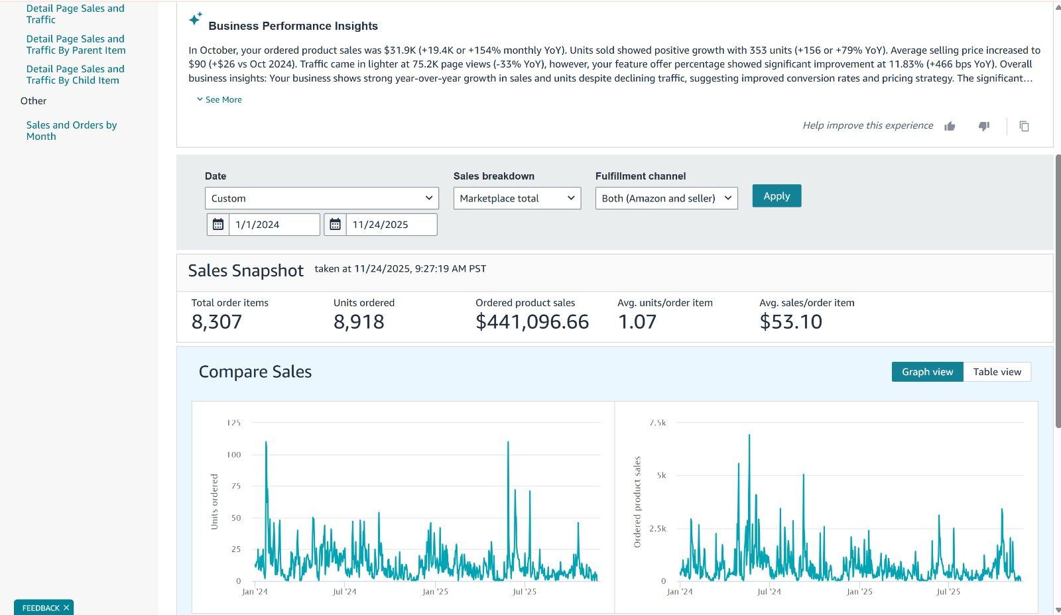Open the Date range dropdown
Screen dimensions: 1061x615
coord(322,198)
